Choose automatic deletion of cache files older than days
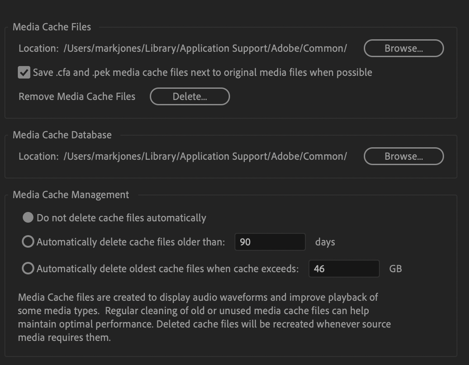The image size is (469, 365). tap(28, 242)
